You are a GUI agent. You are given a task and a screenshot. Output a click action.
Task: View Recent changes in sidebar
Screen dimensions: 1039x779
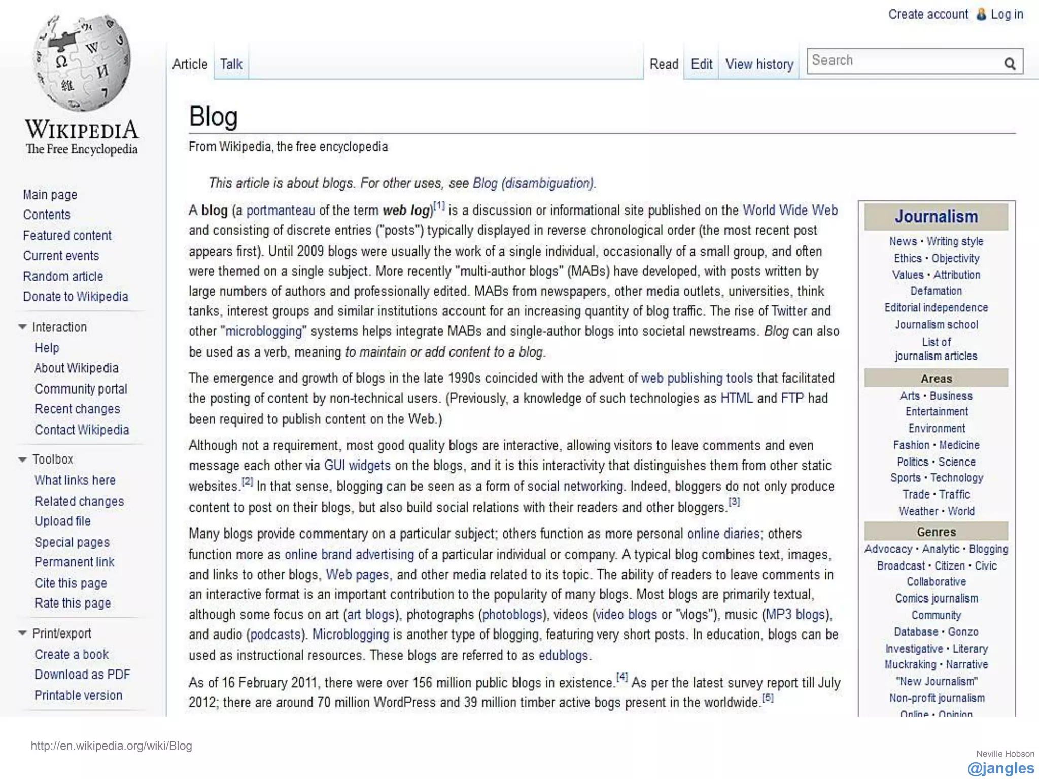click(77, 409)
